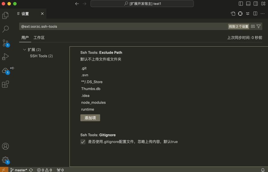
Task: Switch to the 工作区 settings tab
Action: pyautogui.click(x=39, y=37)
